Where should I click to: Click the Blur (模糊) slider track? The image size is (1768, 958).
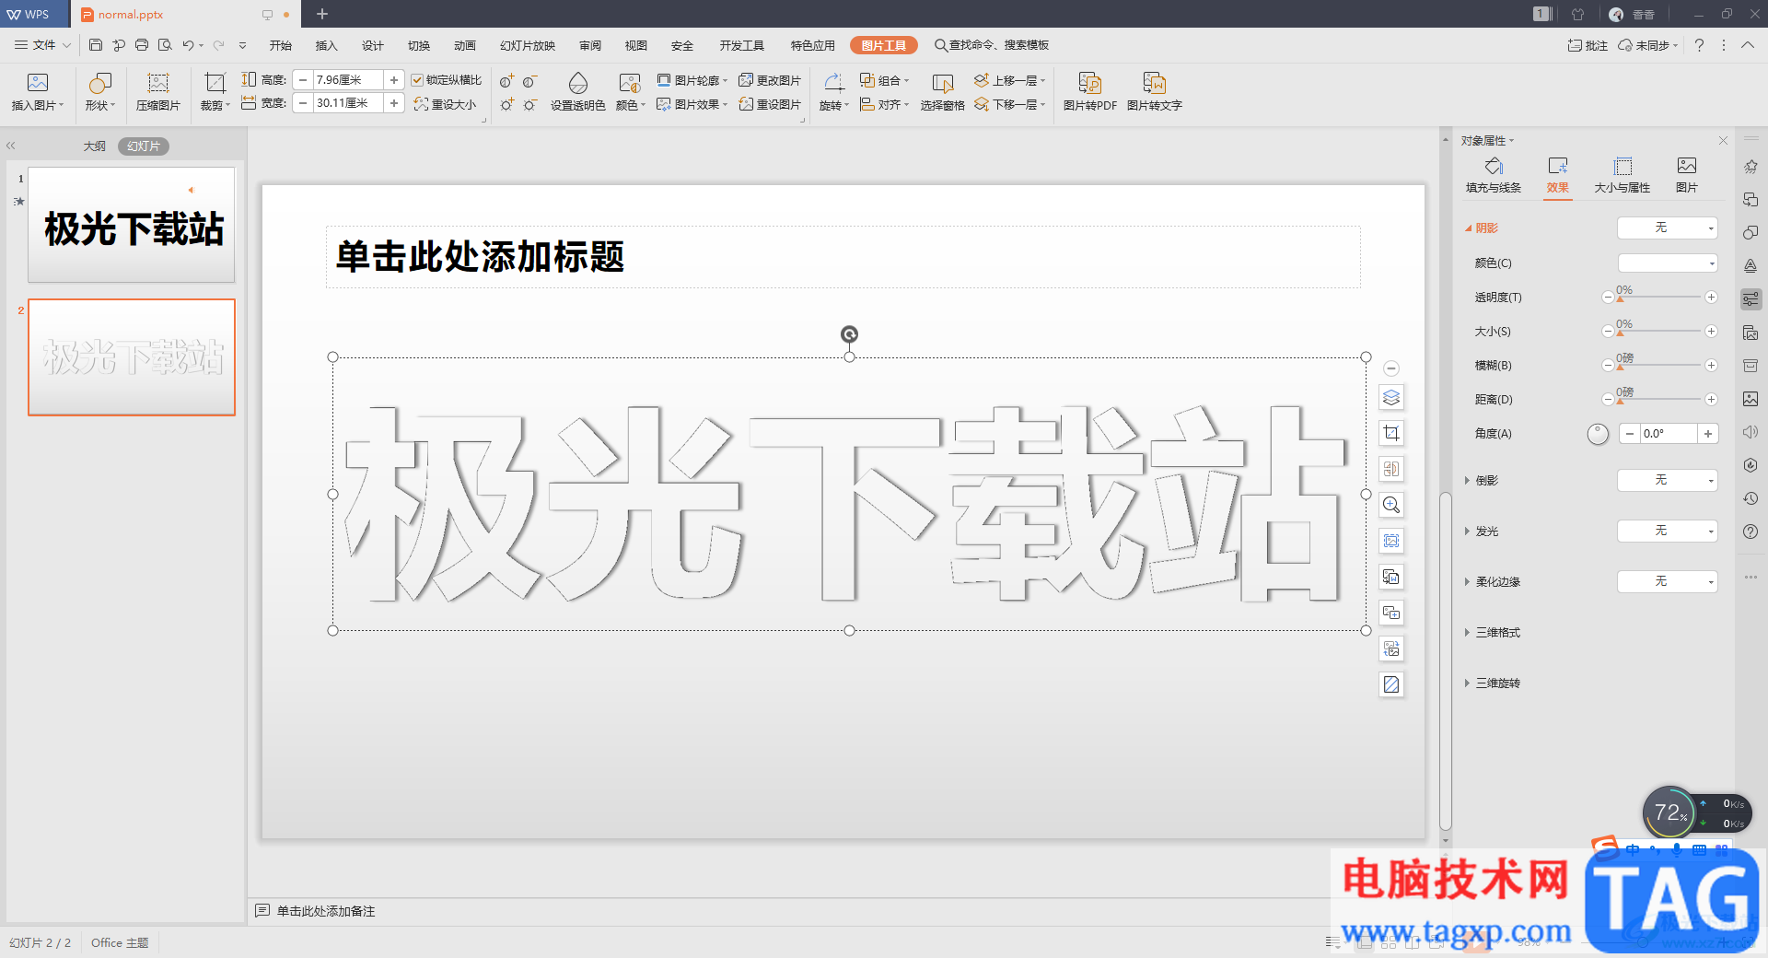click(1658, 366)
